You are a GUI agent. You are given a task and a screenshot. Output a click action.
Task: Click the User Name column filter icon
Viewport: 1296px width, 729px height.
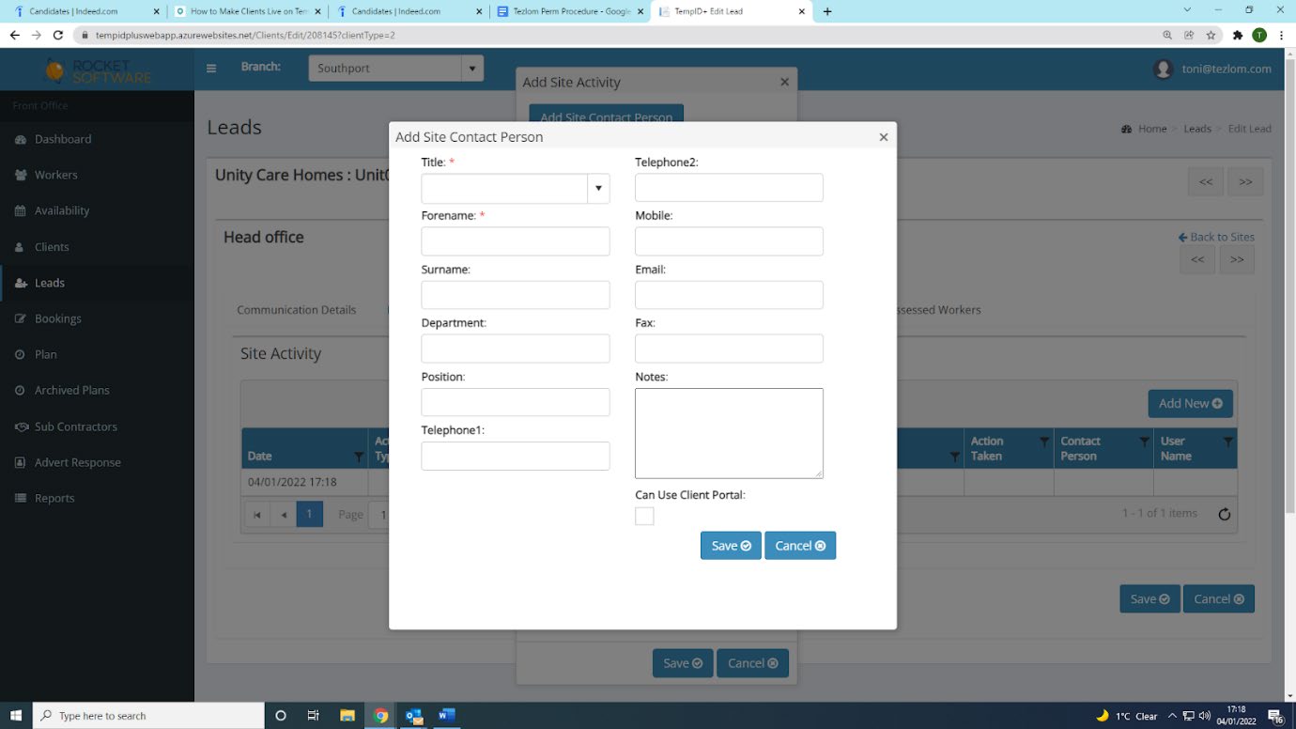click(1227, 442)
